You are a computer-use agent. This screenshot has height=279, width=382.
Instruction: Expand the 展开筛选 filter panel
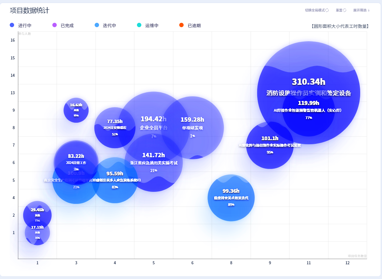coord(362,10)
